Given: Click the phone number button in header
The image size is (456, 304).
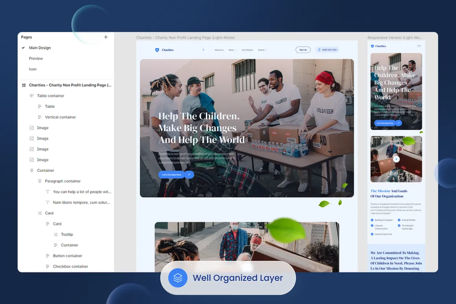Looking at the screenshot, I should (x=327, y=50).
